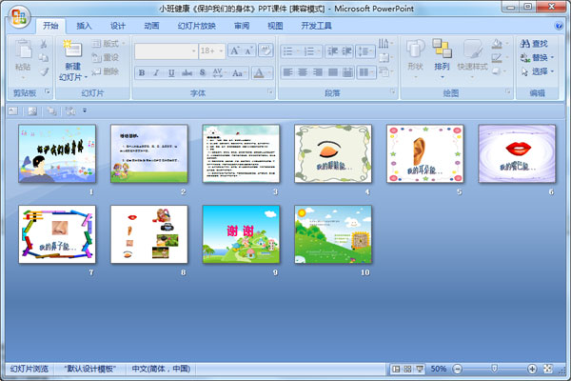This screenshot has width=571, height=381.
Task: Open the font size dropdown
Action: click(x=220, y=51)
